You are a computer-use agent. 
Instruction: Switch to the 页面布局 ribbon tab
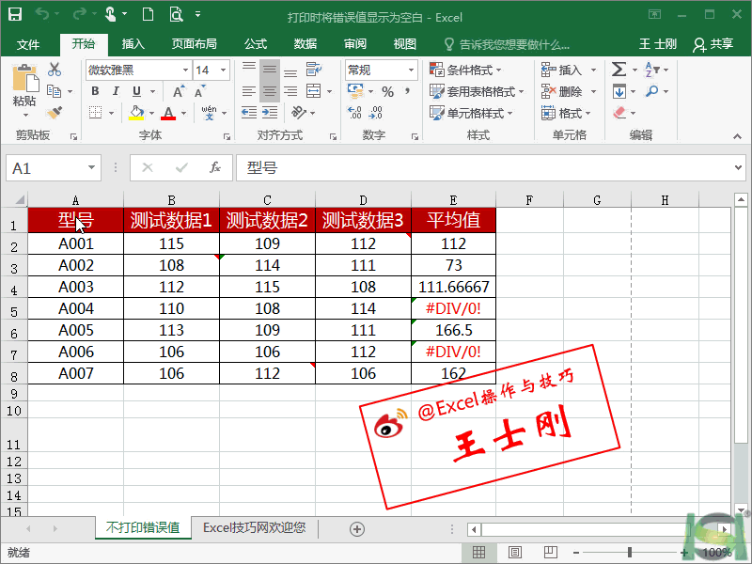pyautogui.click(x=194, y=44)
